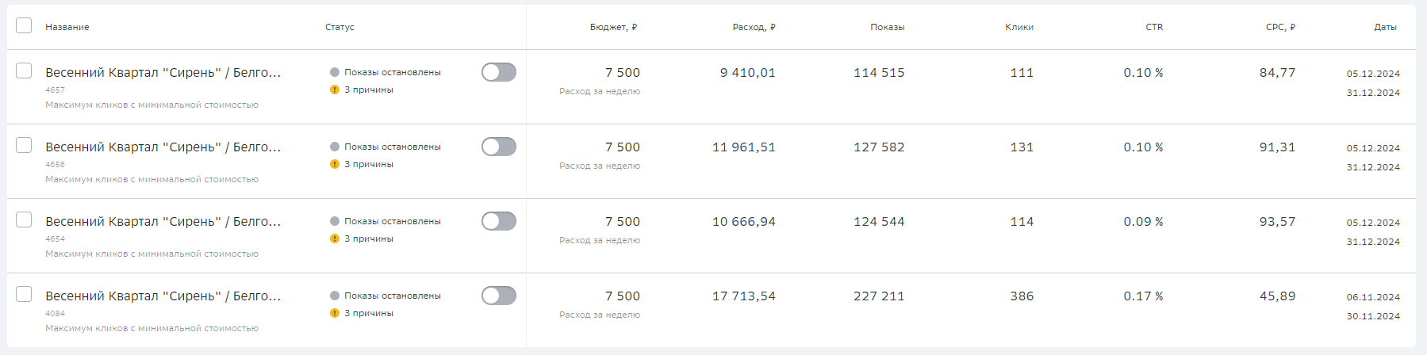
Task: Click gray status dot for campaign 4084
Action: 335,296
